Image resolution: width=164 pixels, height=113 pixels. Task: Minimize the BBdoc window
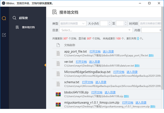[x=140, y=3]
